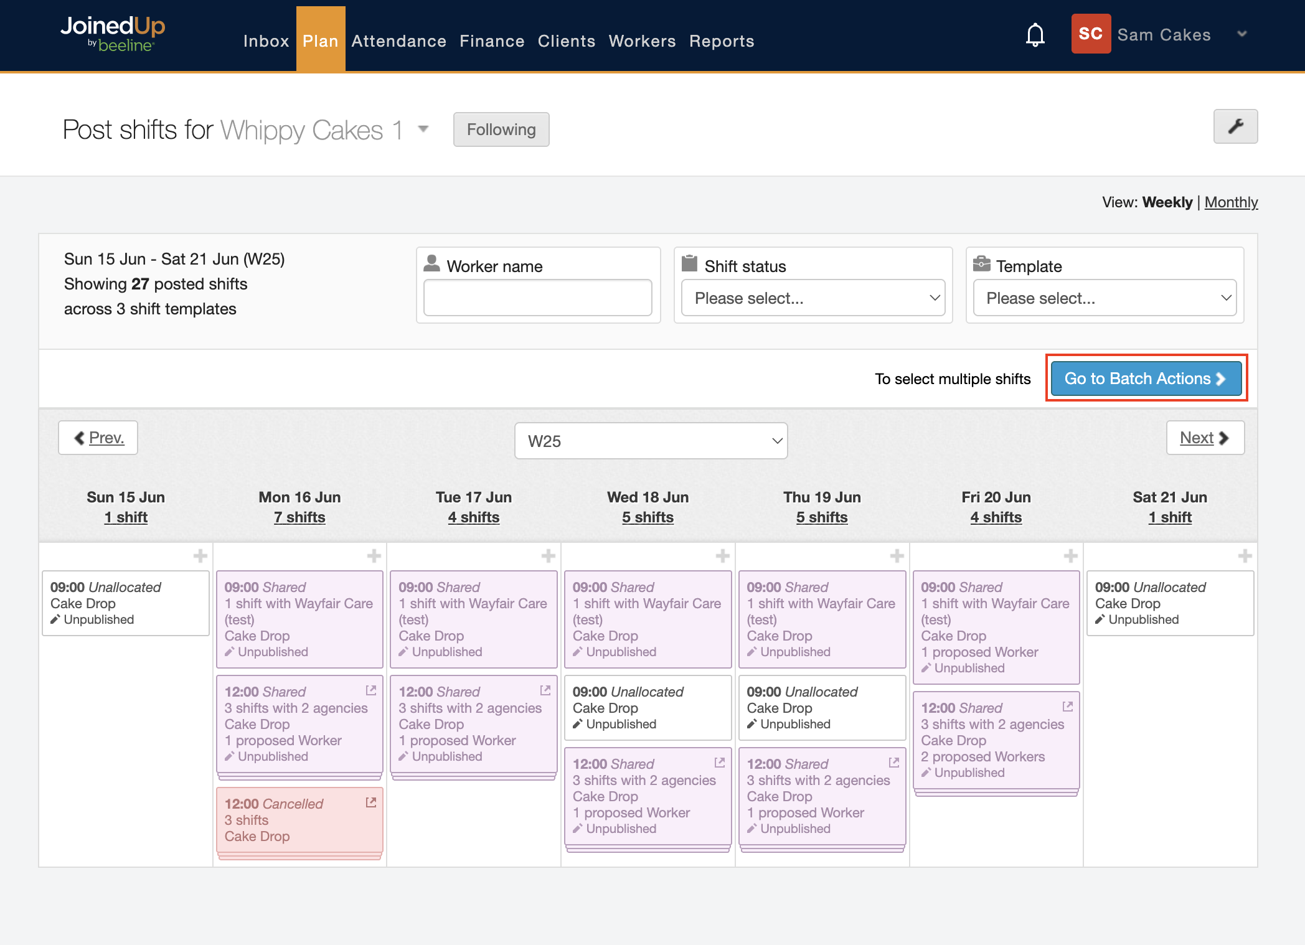Image resolution: width=1305 pixels, height=945 pixels.
Task: Open Monday's Cancelled shift external link icon
Action: coord(371,802)
